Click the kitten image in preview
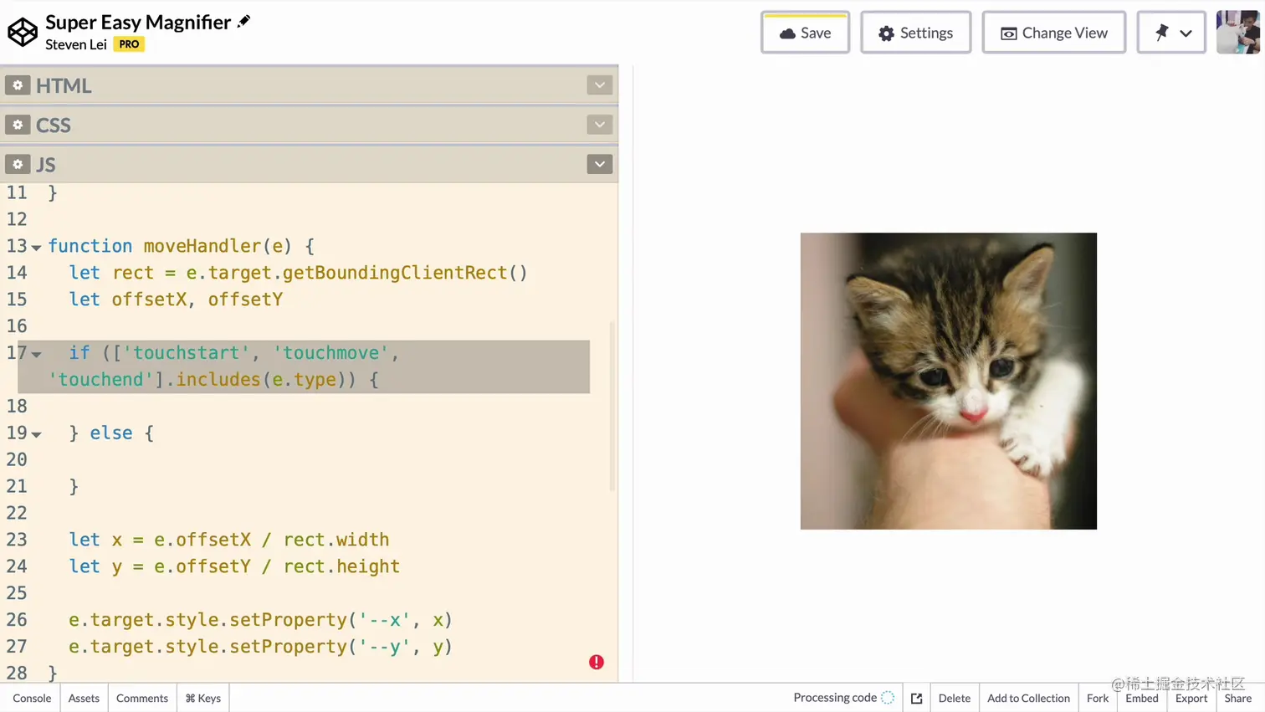The width and height of the screenshot is (1265, 712). click(949, 381)
